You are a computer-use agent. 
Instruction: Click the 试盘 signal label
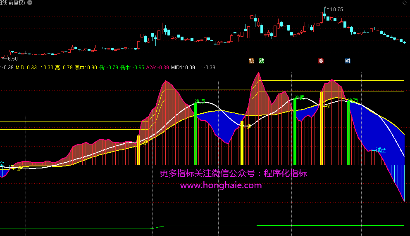click(x=381, y=150)
